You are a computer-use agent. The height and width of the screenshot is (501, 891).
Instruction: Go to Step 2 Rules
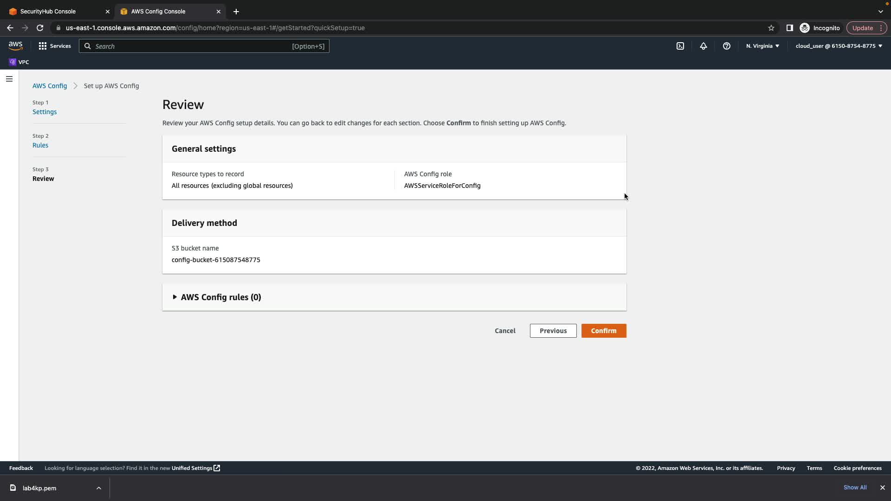(x=40, y=145)
